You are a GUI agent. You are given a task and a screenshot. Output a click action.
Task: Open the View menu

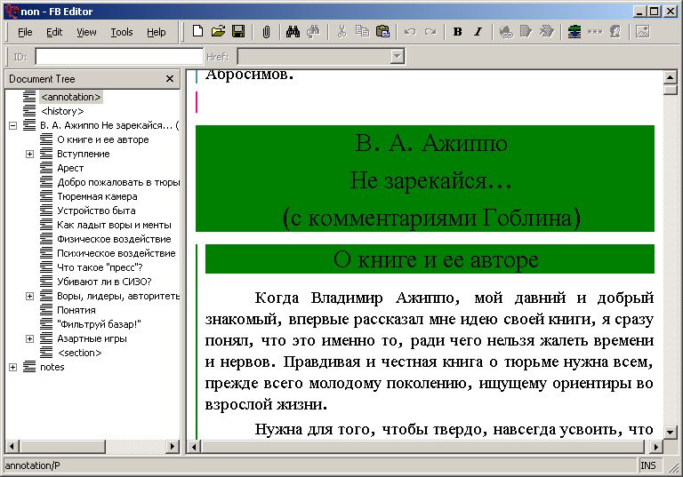[x=86, y=32]
